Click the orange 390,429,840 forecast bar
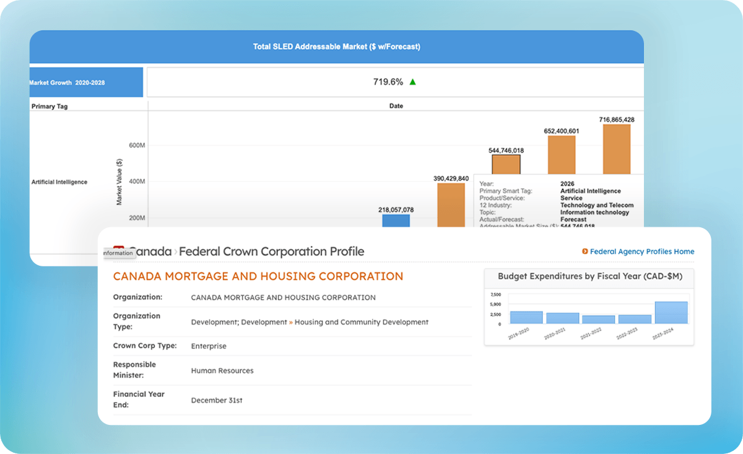This screenshot has height=454, width=743. pyautogui.click(x=451, y=205)
